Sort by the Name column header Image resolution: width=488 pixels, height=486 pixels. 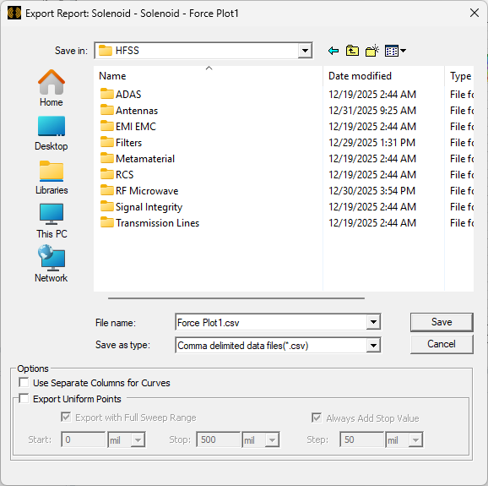(x=208, y=76)
